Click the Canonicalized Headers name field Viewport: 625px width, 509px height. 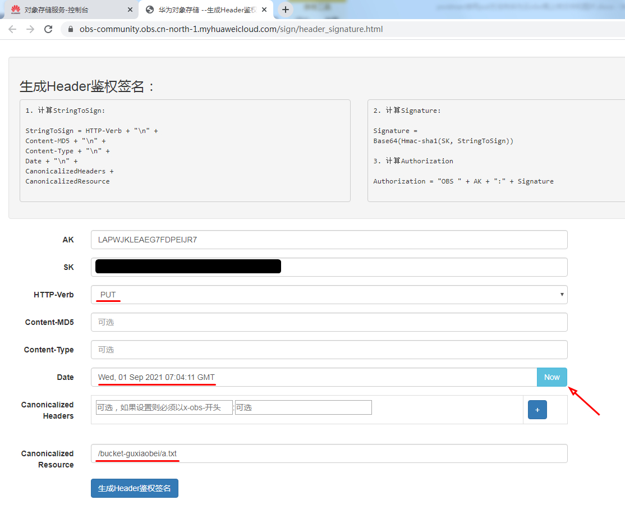click(x=163, y=407)
